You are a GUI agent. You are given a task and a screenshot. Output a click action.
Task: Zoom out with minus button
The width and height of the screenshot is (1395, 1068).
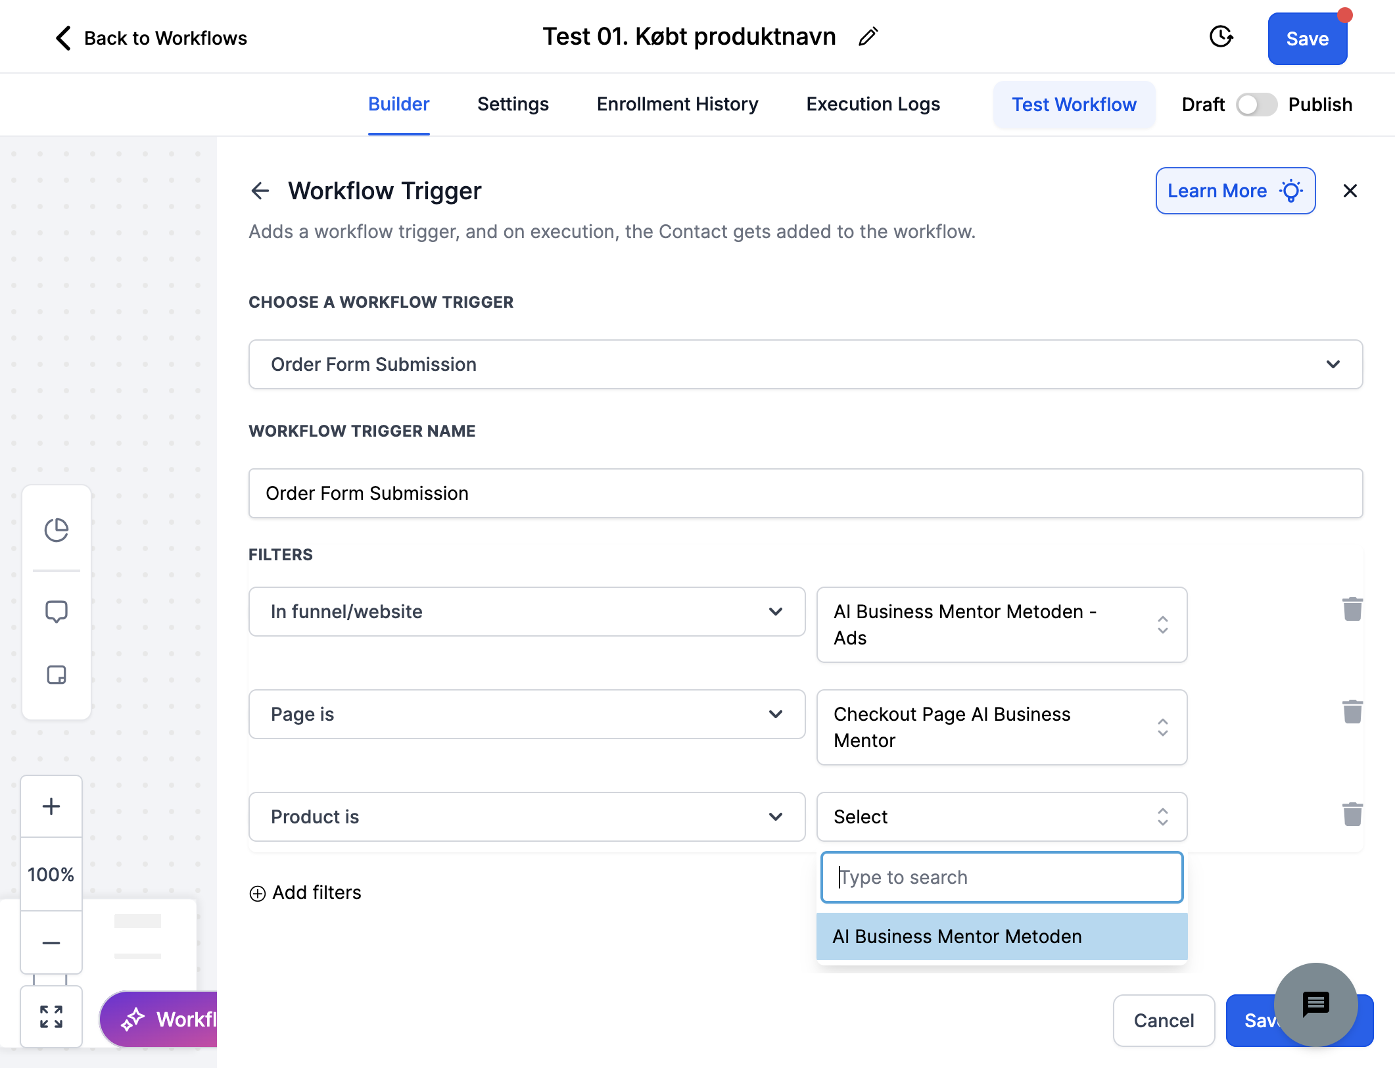[51, 942]
